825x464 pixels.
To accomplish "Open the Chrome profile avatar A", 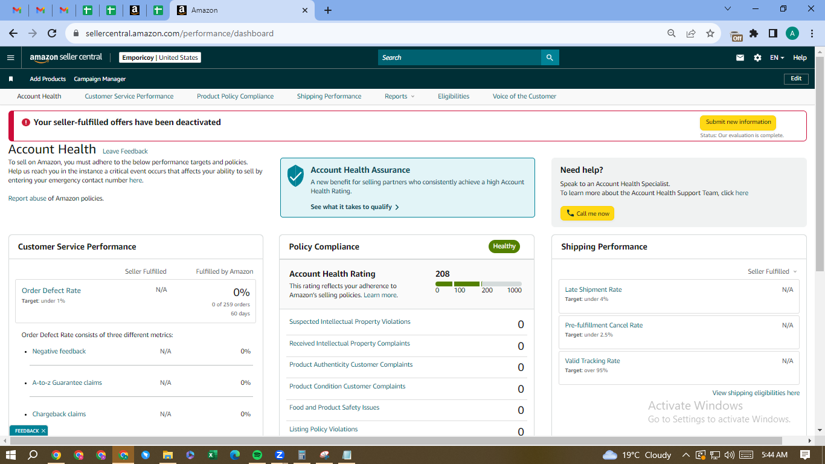I will [x=792, y=33].
